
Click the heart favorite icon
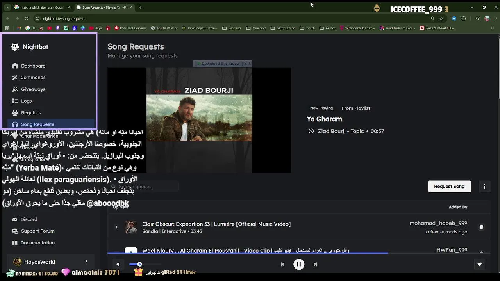pos(479,264)
